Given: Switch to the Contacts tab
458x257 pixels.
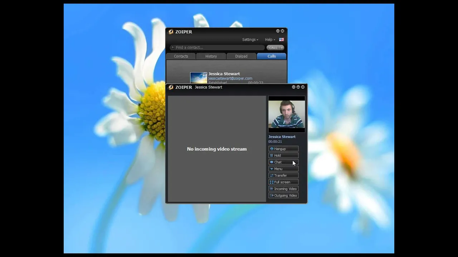Looking at the screenshot, I should (x=181, y=56).
